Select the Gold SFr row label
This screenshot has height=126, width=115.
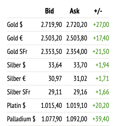(17, 52)
